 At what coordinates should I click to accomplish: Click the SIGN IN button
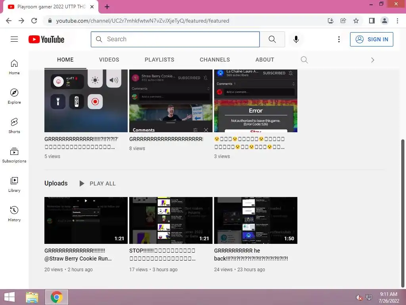click(372, 39)
